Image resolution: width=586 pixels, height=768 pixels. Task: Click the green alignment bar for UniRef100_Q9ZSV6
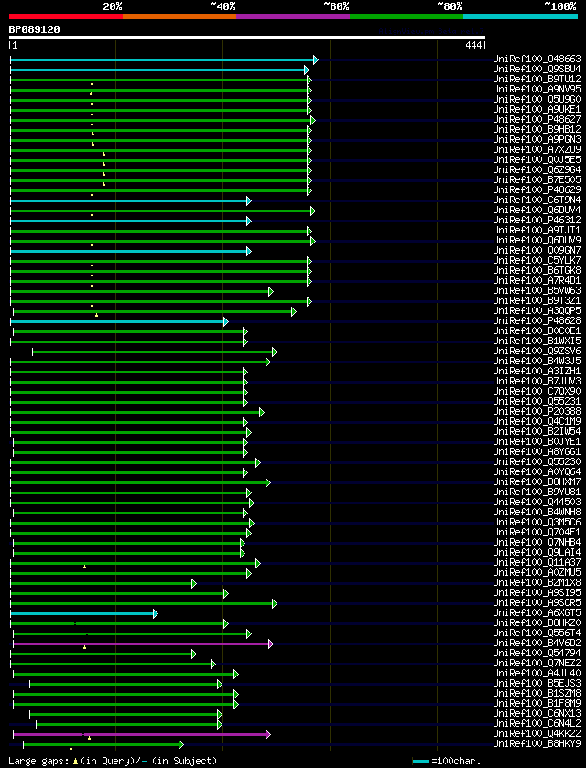[153, 352]
